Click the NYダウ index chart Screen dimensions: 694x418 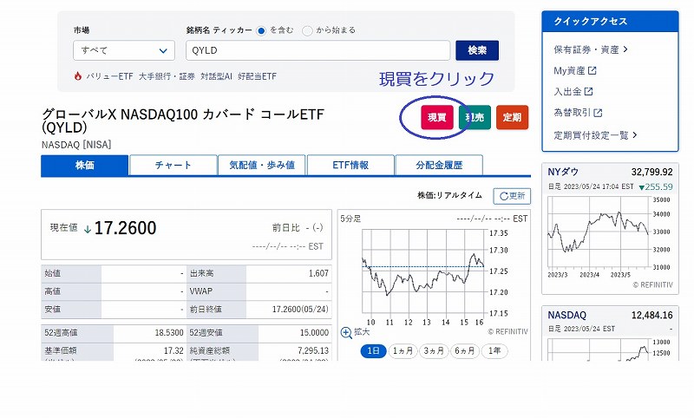(599, 232)
